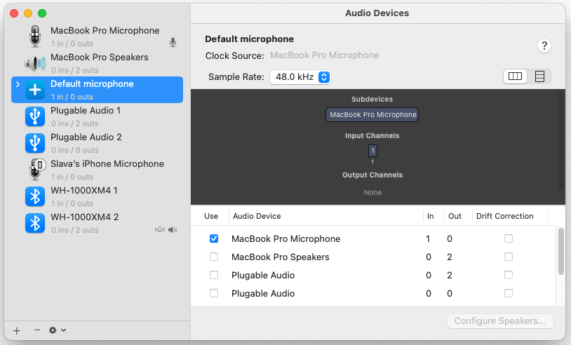Remove selected device with minus button
The image size is (571, 345).
click(37, 330)
